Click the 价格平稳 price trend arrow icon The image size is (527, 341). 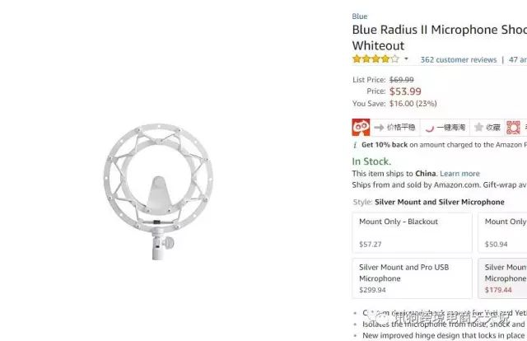tap(379, 128)
